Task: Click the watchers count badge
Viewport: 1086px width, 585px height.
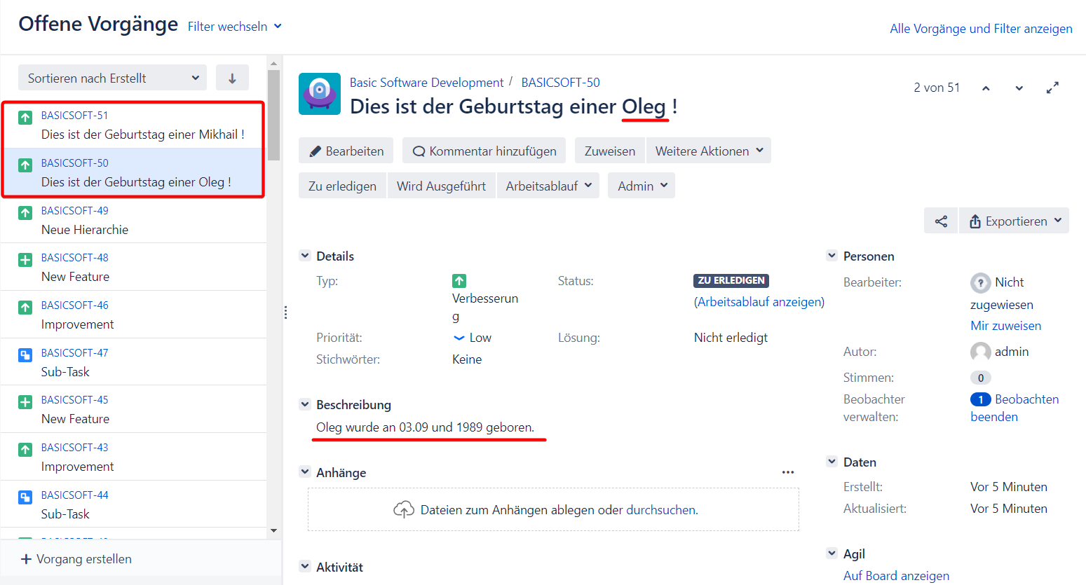Action: click(x=980, y=399)
